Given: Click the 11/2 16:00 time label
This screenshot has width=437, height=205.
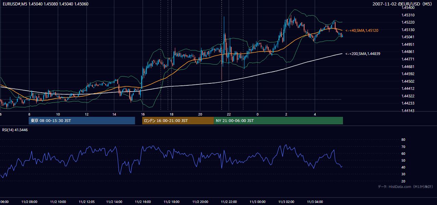Looking at the screenshot, I should [143, 202].
